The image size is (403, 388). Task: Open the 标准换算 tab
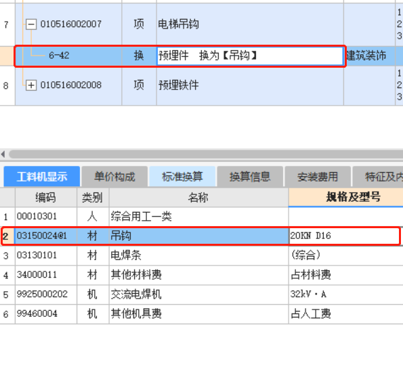[x=182, y=177]
